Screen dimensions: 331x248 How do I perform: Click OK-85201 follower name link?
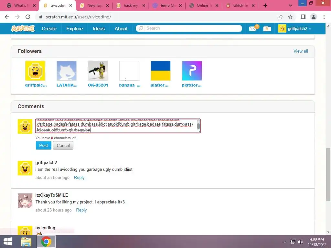coord(98,85)
